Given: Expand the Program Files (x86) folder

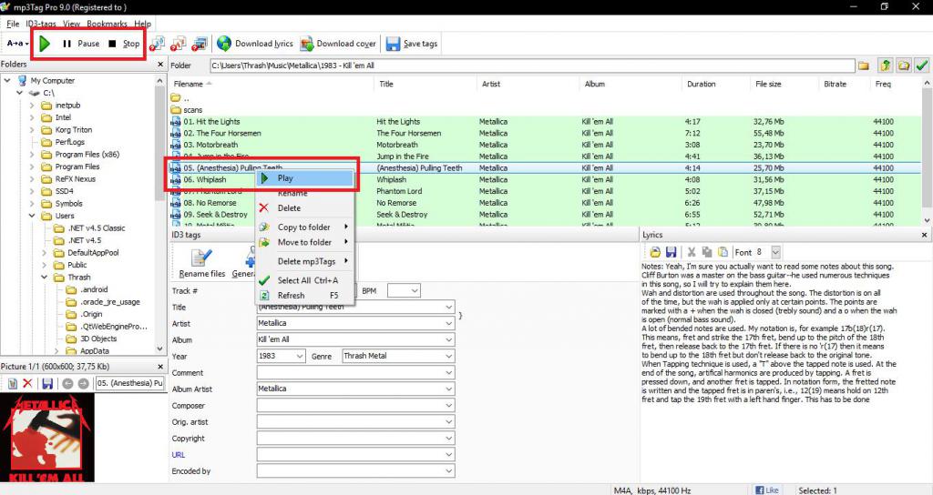Looking at the screenshot, I should click(32, 155).
